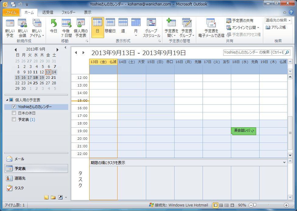This screenshot has width=297, height=211.
Task: Create a new appointment (新しい予定)
Action: pos(10,28)
